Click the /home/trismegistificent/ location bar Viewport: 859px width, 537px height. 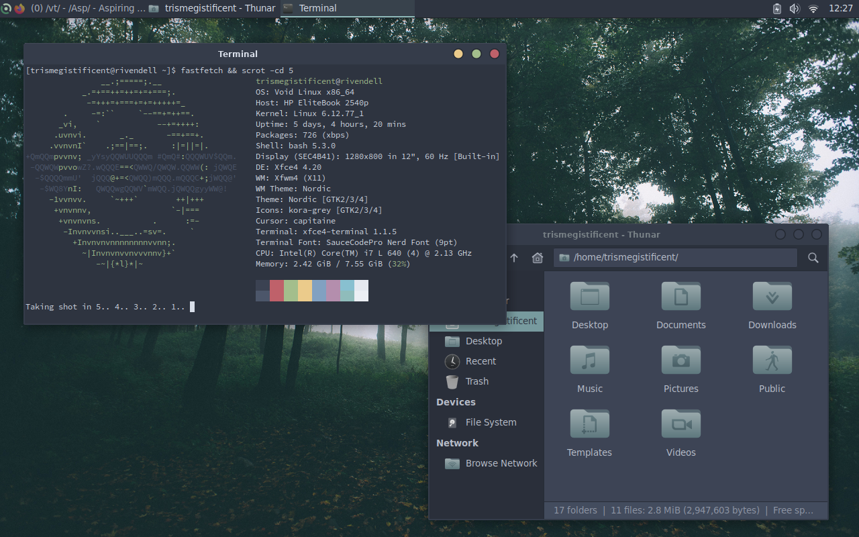click(675, 258)
